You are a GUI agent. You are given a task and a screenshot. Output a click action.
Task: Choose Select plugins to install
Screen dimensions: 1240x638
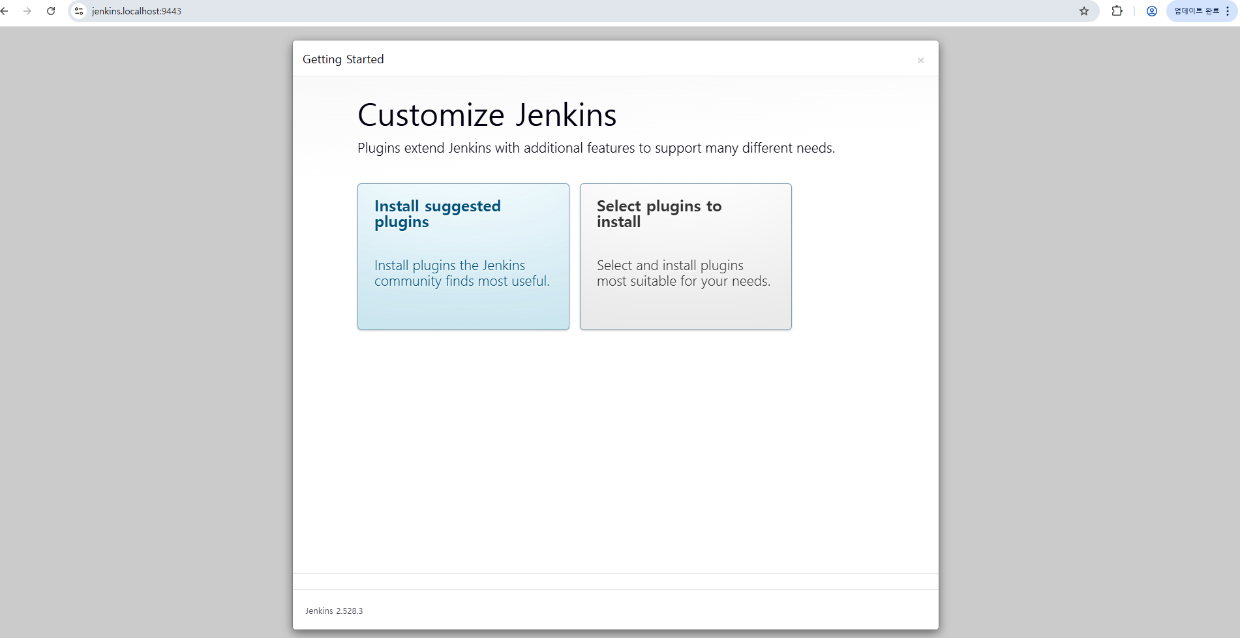point(686,256)
